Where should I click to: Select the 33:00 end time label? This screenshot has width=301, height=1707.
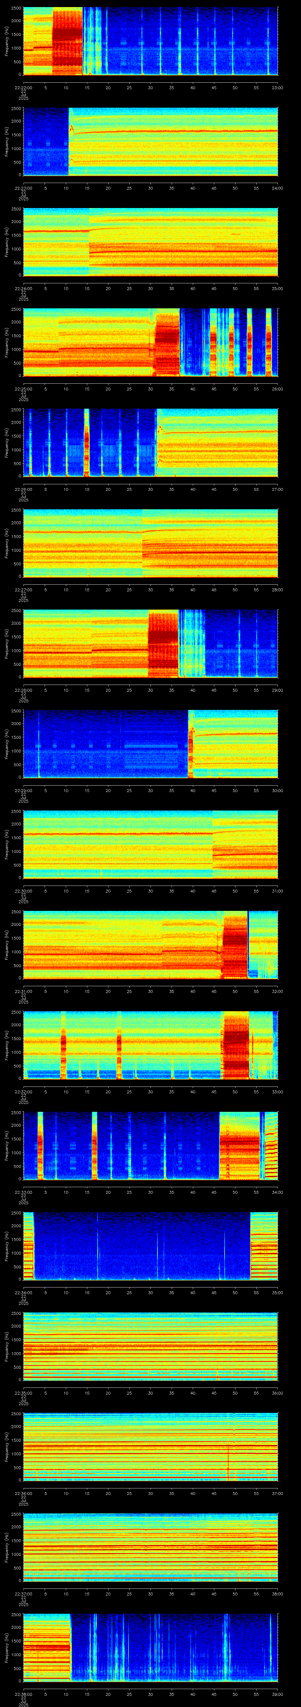277,1092
